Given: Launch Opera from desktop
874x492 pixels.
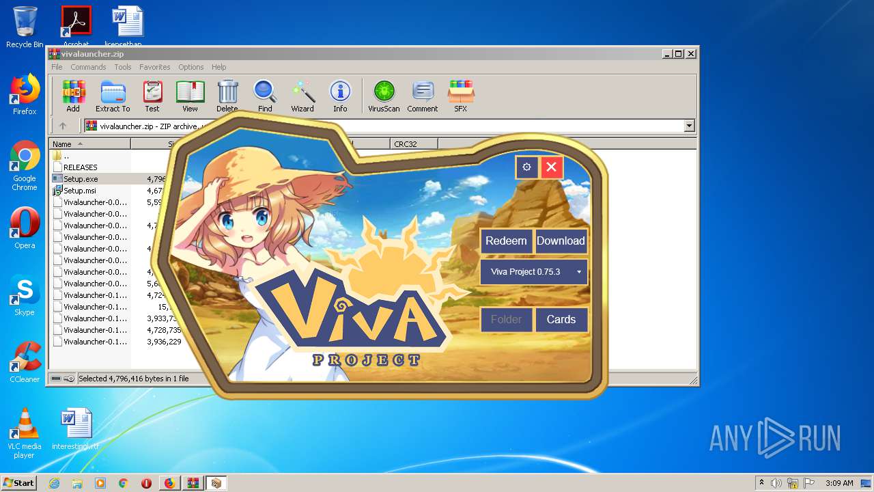Looking at the screenshot, I should click(x=25, y=228).
